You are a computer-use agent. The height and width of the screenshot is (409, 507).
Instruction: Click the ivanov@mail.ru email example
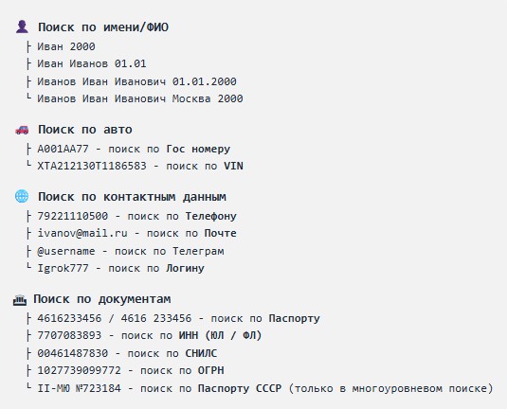(82, 233)
